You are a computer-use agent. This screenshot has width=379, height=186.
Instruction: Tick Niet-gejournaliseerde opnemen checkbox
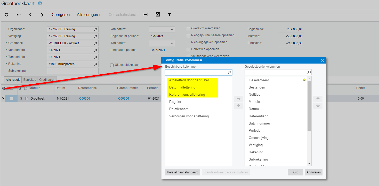point(189,36)
